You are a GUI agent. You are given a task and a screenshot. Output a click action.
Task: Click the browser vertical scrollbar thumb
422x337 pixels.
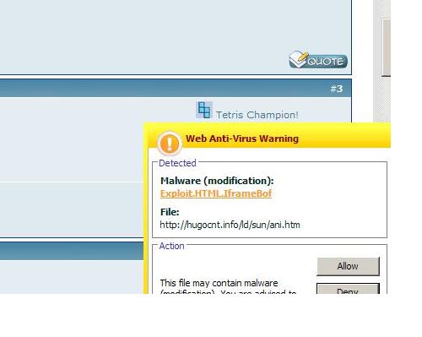click(387, 47)
